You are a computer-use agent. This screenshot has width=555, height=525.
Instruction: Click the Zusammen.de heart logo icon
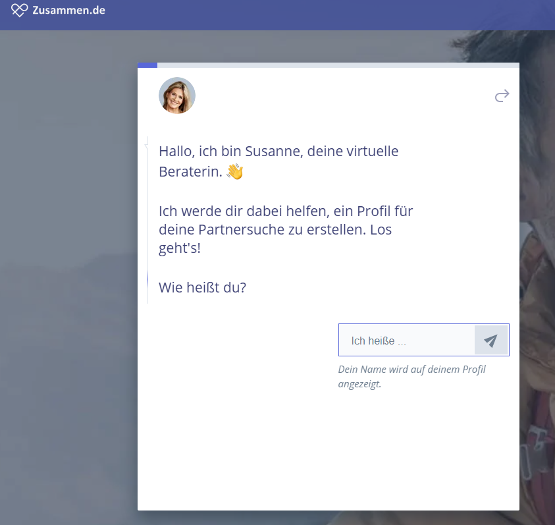point(19,10)
